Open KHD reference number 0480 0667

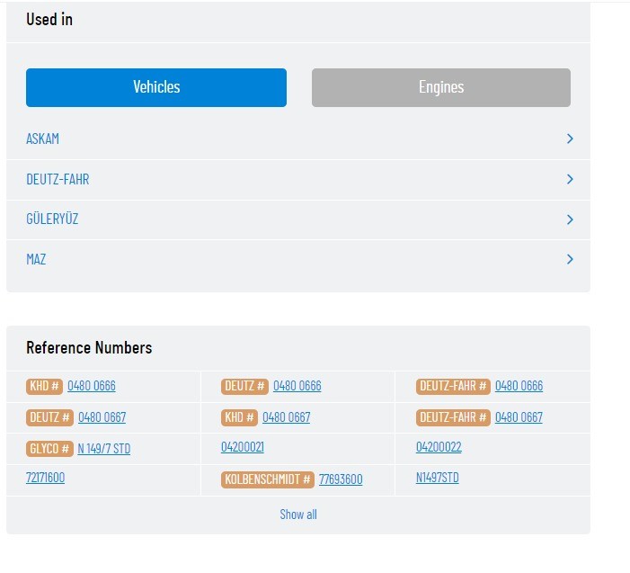click(286, 417)
